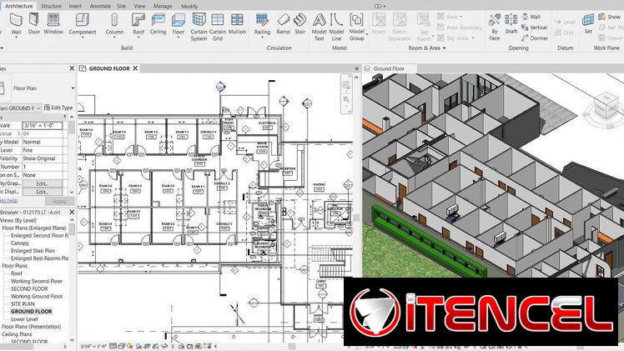The width and height of the screenshot is (624, 351).
Task: Open the Model Group tool
Action: tap(357, 27)
